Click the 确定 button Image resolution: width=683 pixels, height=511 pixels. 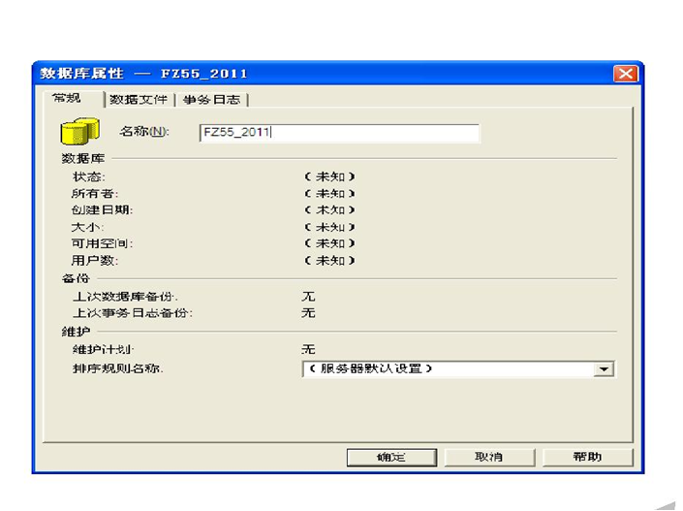(x=391, y=458)
